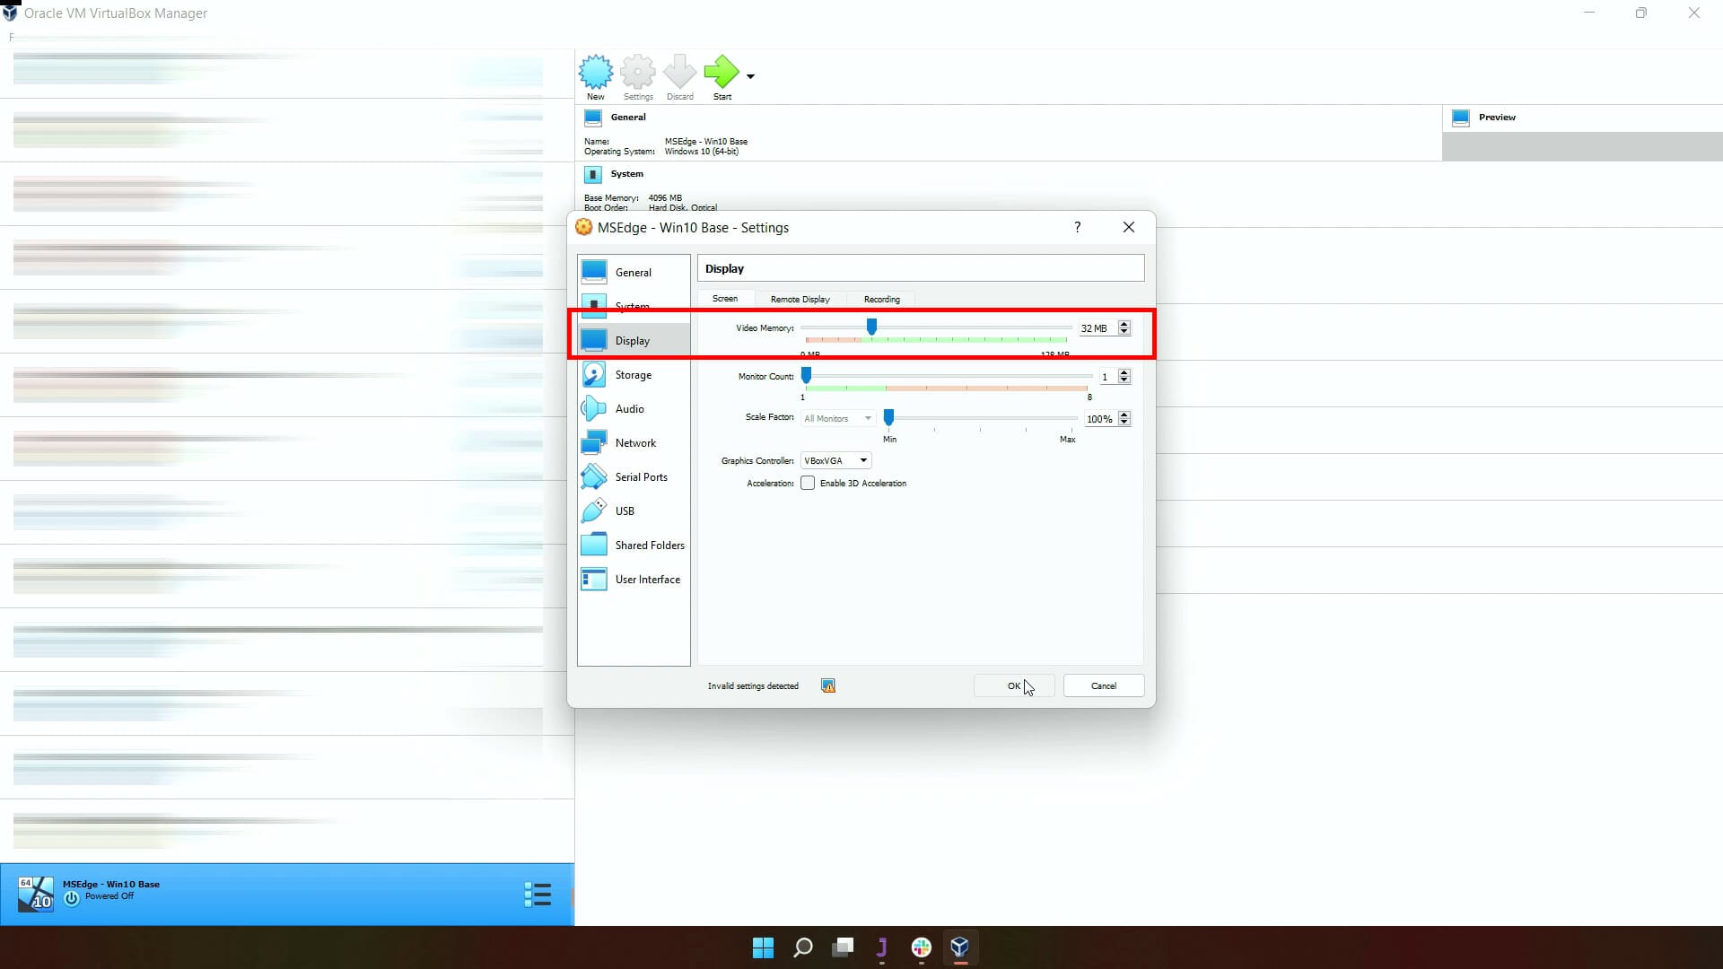Create a new virtual machine

coord(595,75)
